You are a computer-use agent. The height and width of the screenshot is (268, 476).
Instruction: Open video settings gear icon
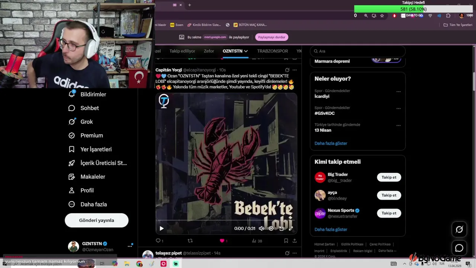pos(271,229)
